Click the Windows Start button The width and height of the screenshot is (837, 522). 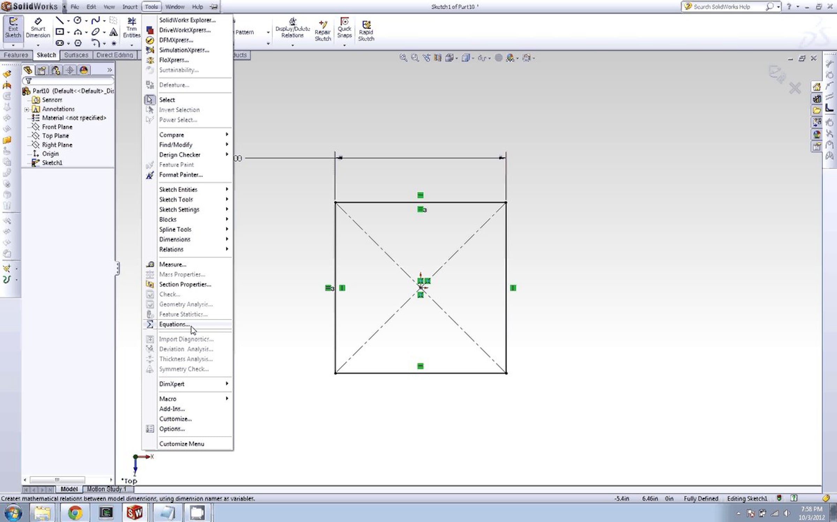(x=13, y=513)
